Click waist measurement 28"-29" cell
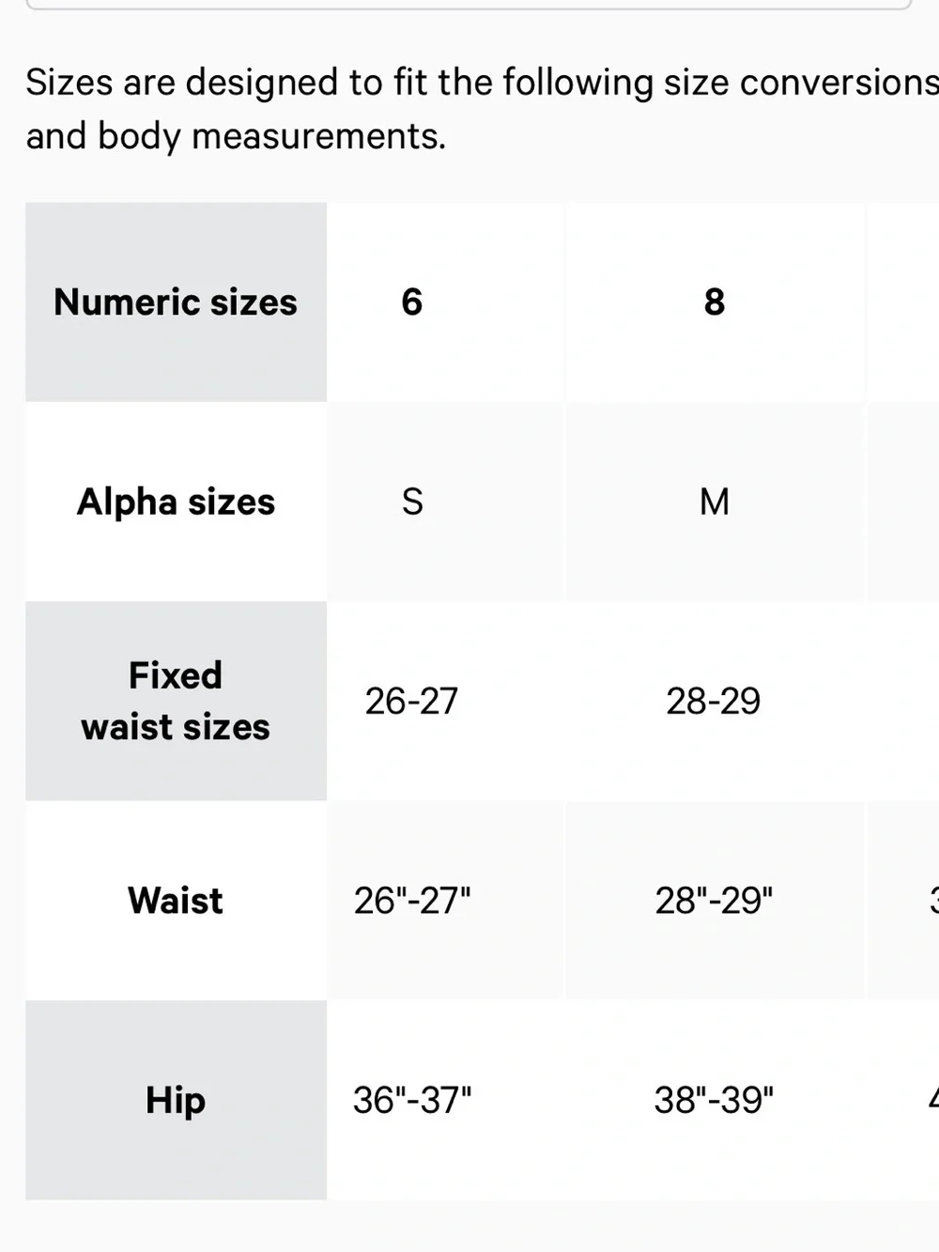The width and height of the screenshot is (939, 1252). click(716, 901)
